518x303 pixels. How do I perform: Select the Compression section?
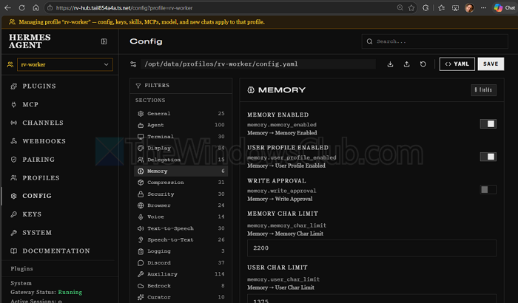point(181,183)
